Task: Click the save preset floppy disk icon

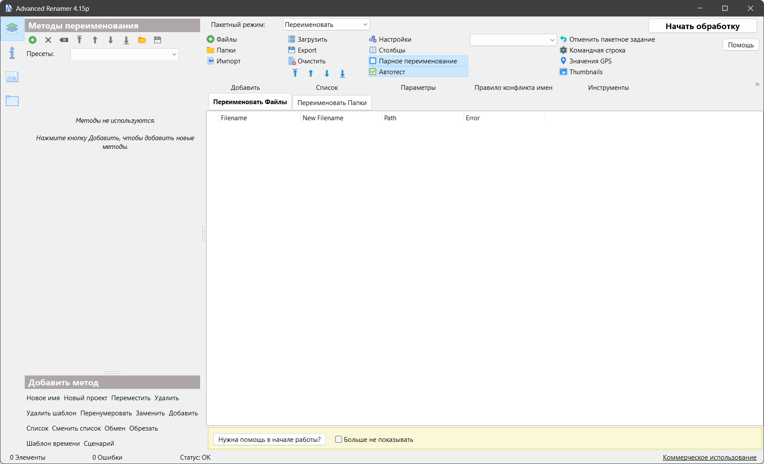Action: pos(158,40)
